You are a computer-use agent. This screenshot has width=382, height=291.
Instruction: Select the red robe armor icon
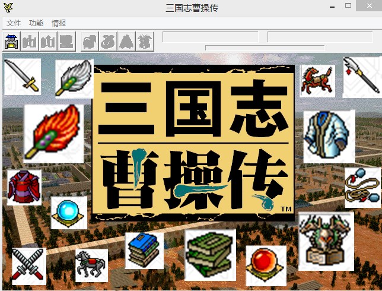[x=24, y=187]
